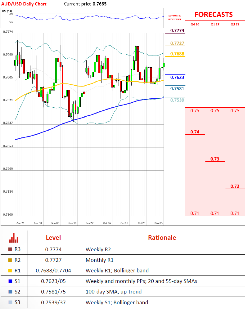Click the S1 blue color swatch
248x309 pixels.
pos(10,281)
